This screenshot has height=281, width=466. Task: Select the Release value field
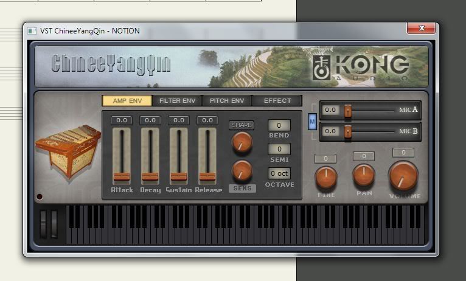click(x=207, y=120)
